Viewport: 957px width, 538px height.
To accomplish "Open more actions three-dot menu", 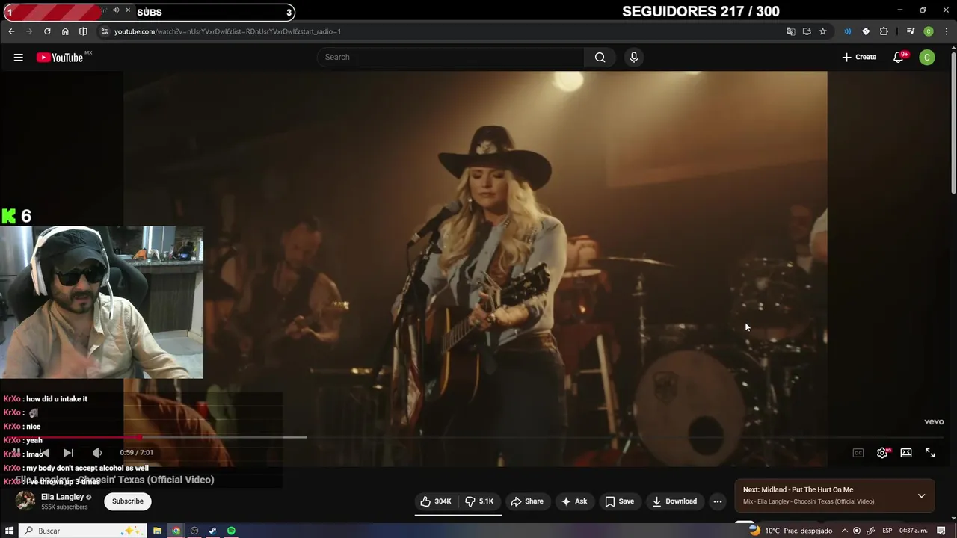I will point(718,501).
